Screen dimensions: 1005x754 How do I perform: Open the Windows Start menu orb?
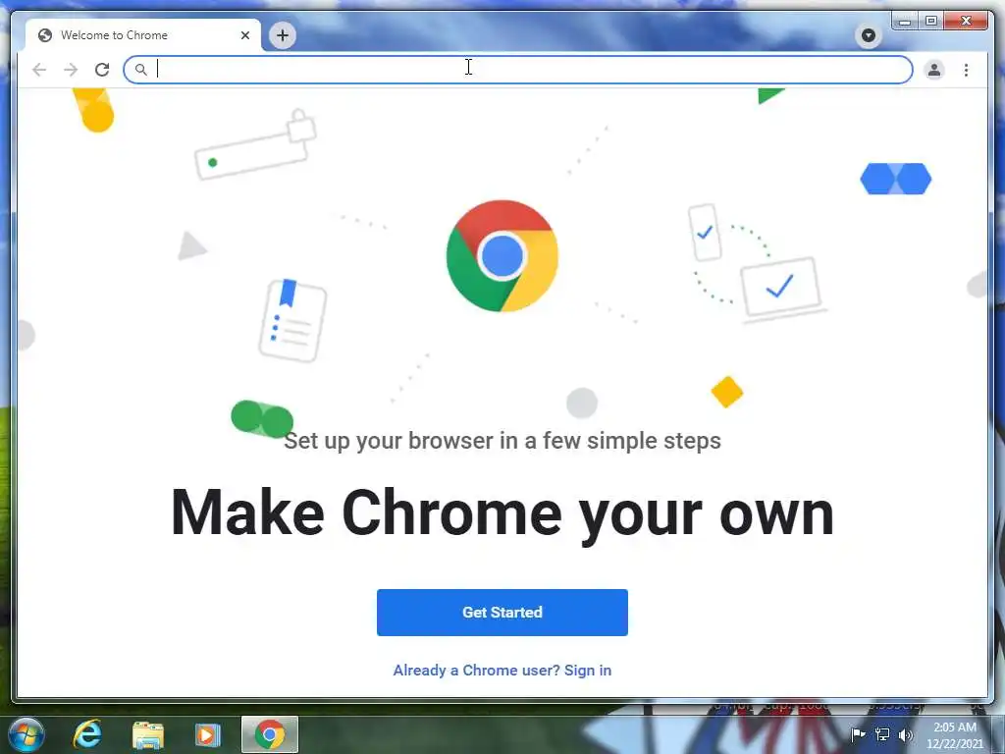click(26, 734)
